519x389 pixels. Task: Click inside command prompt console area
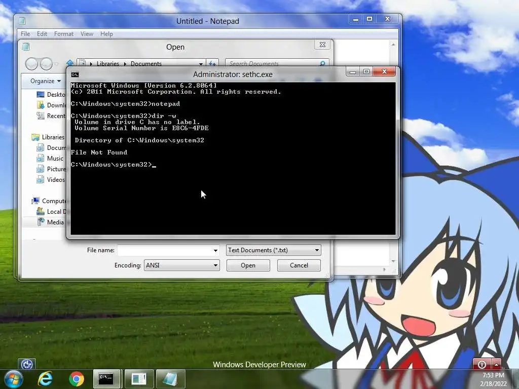233,159
